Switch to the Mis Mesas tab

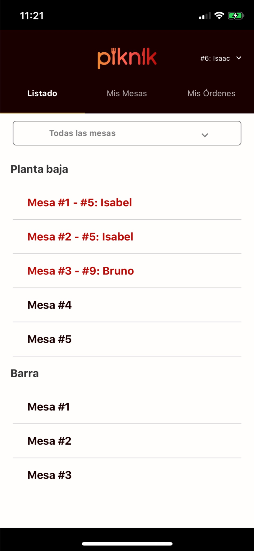coord(127,93)
